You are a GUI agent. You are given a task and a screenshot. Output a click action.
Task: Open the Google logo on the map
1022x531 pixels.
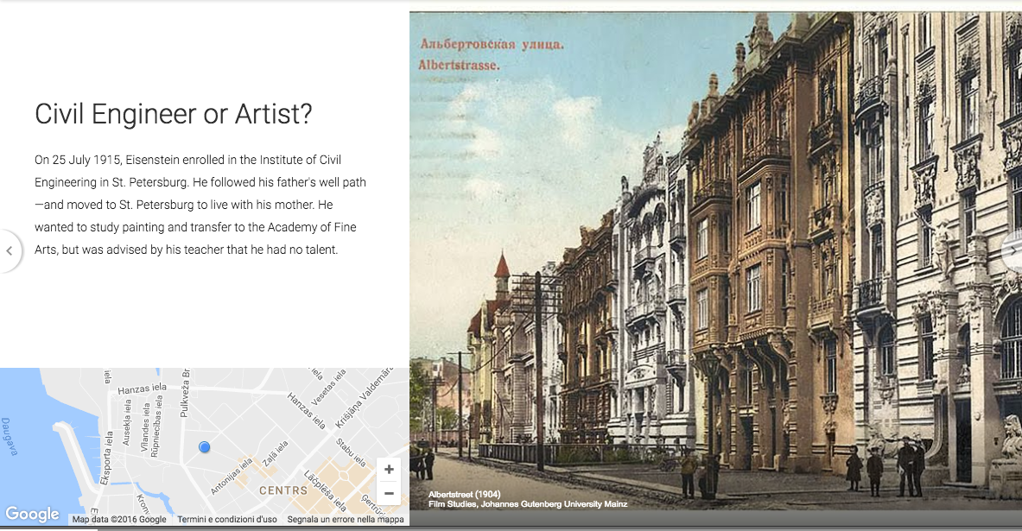pos(33,514)
